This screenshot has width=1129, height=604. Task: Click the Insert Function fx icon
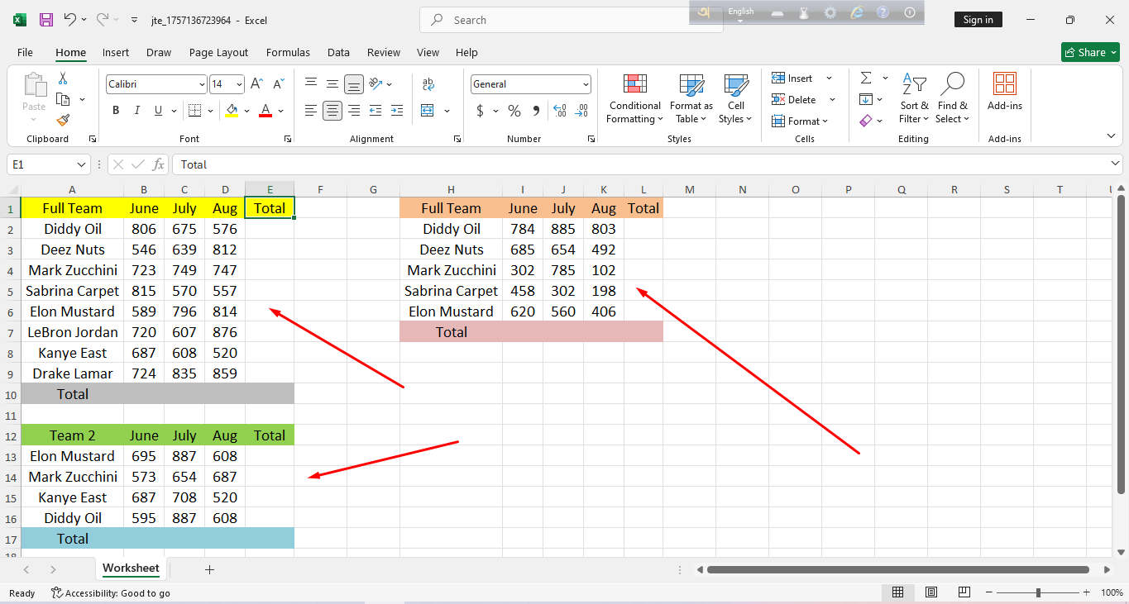158,164
